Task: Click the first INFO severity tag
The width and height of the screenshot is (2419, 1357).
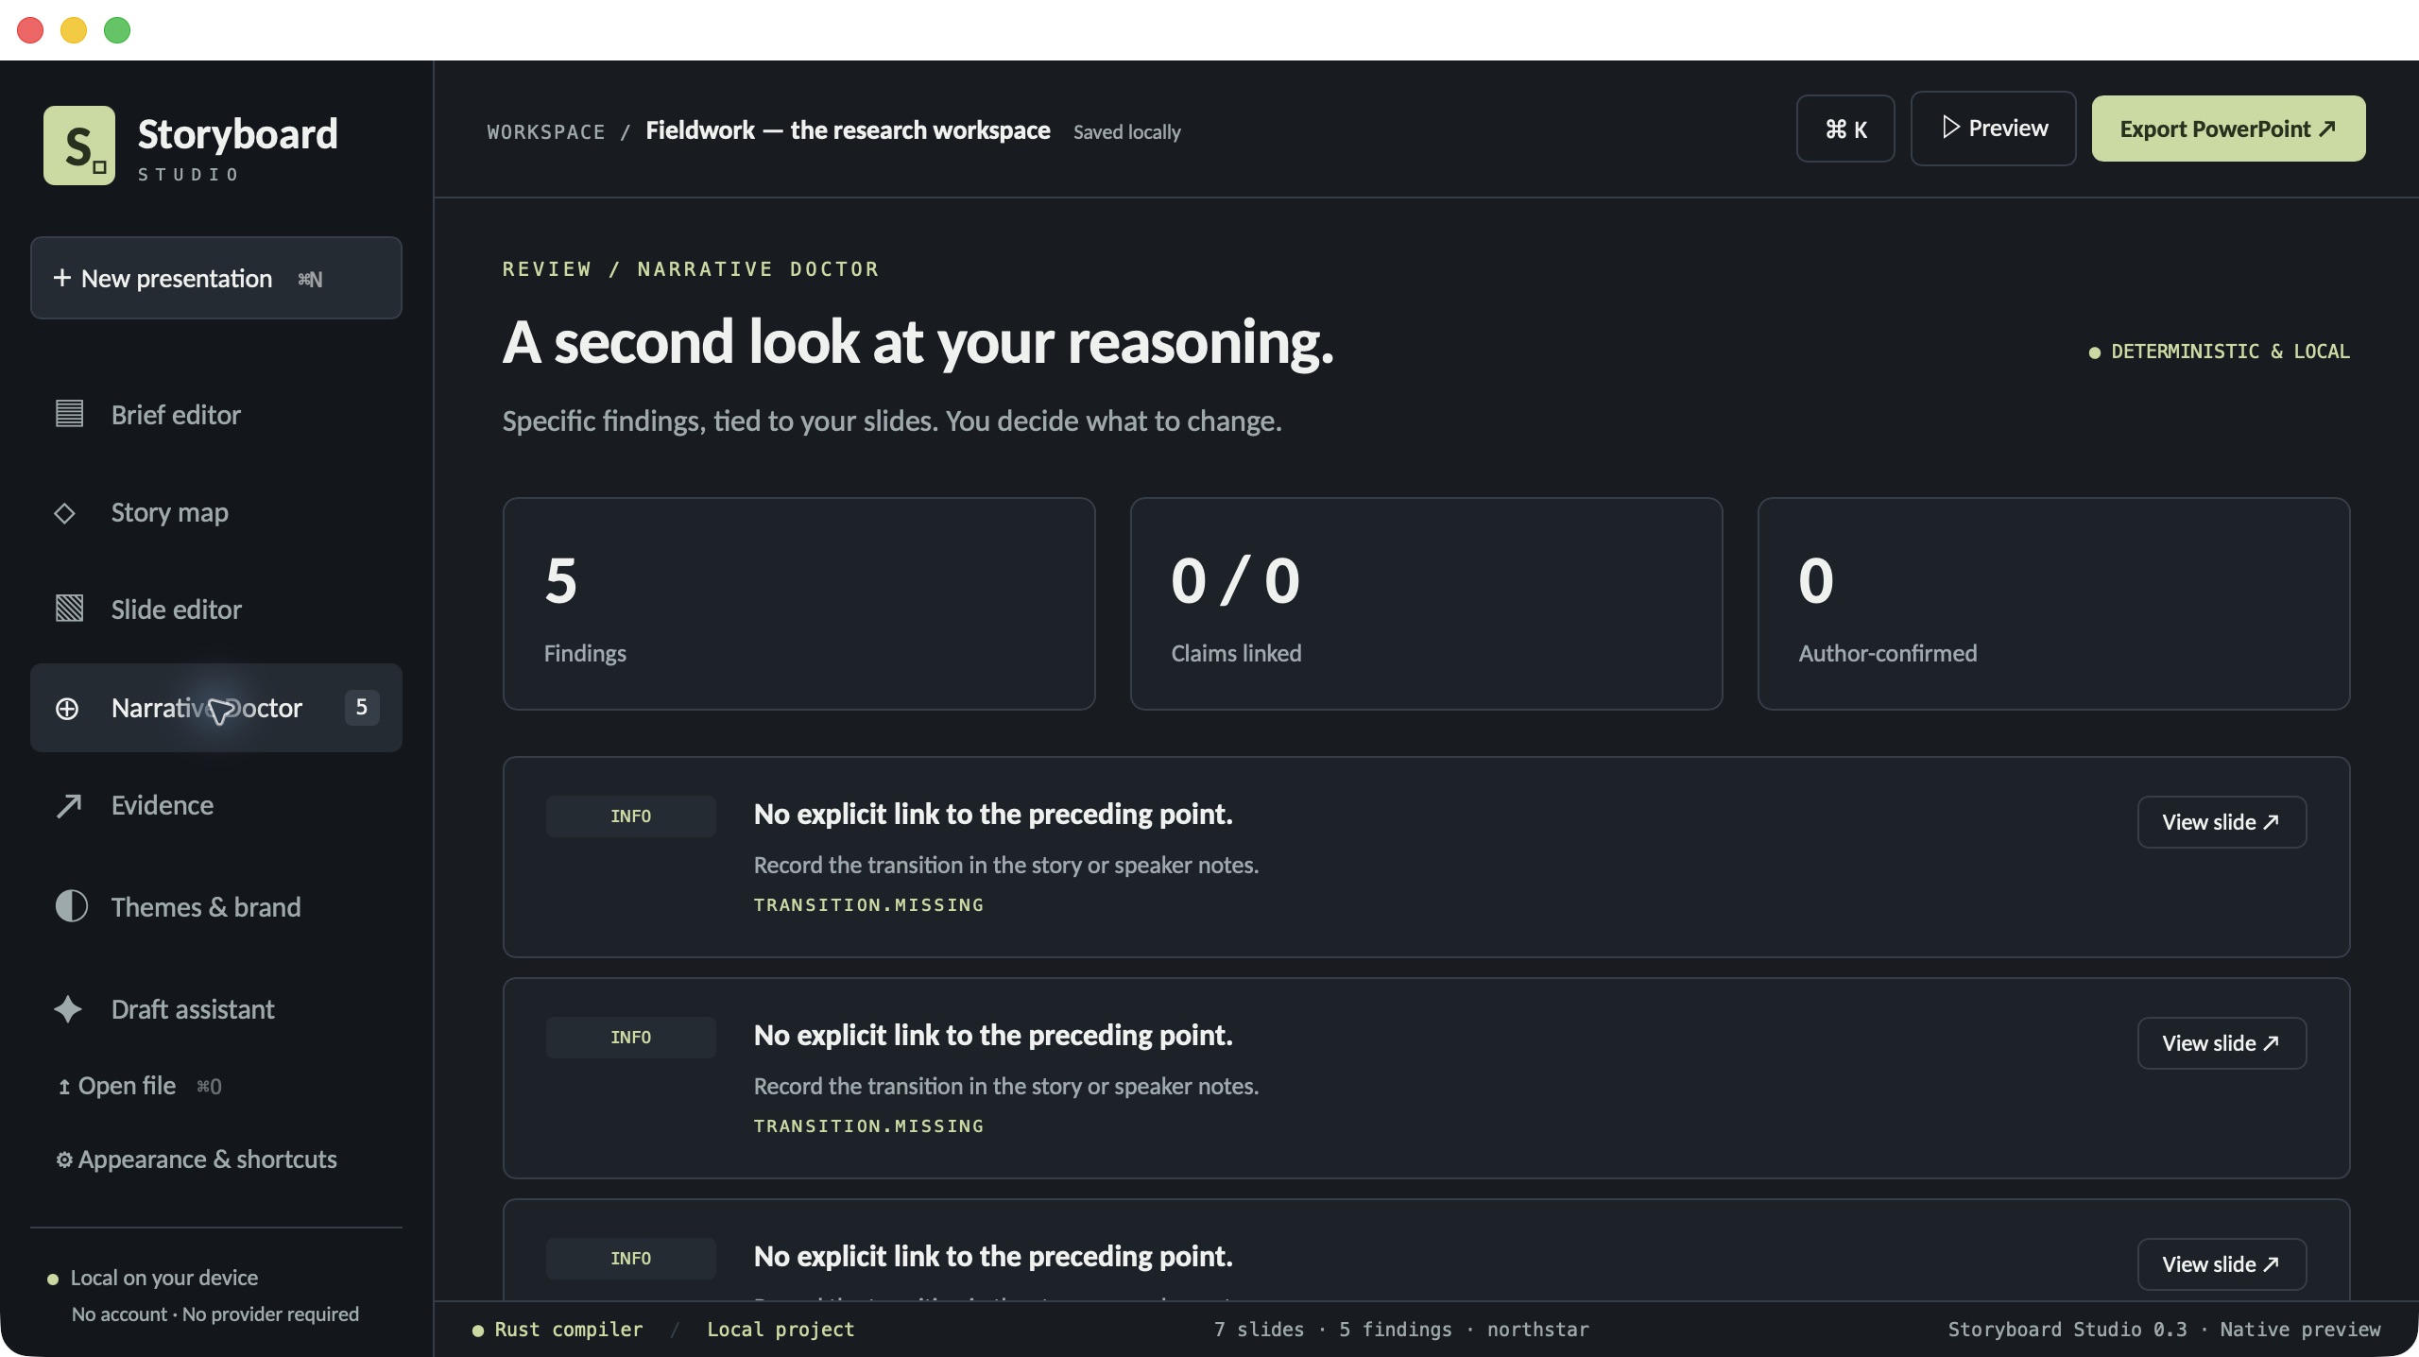Action: click(x=630, y=816)
